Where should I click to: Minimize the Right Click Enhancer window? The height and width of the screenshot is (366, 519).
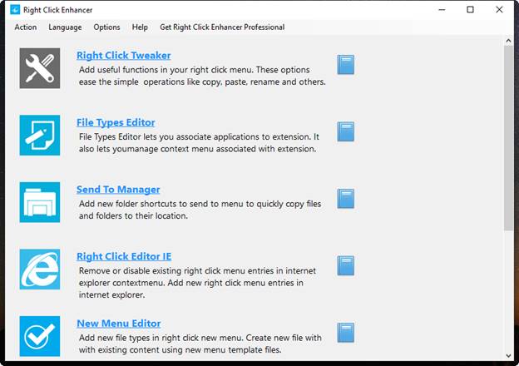tap(442, 10)
